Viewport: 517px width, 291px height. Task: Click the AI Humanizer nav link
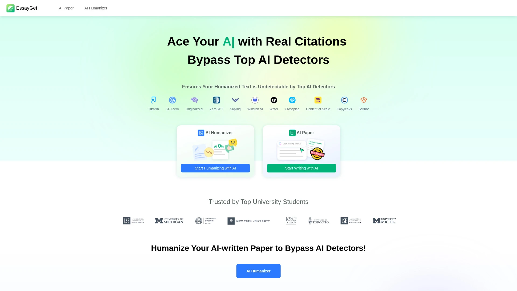96,8
